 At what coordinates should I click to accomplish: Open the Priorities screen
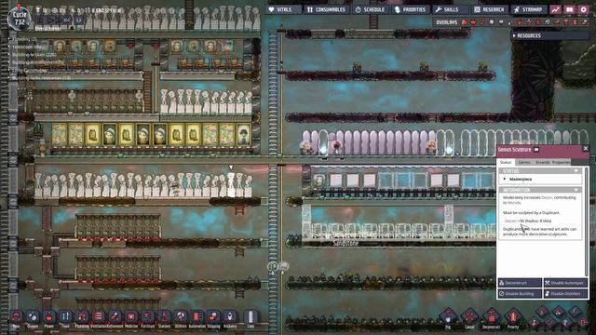point(410,9)
